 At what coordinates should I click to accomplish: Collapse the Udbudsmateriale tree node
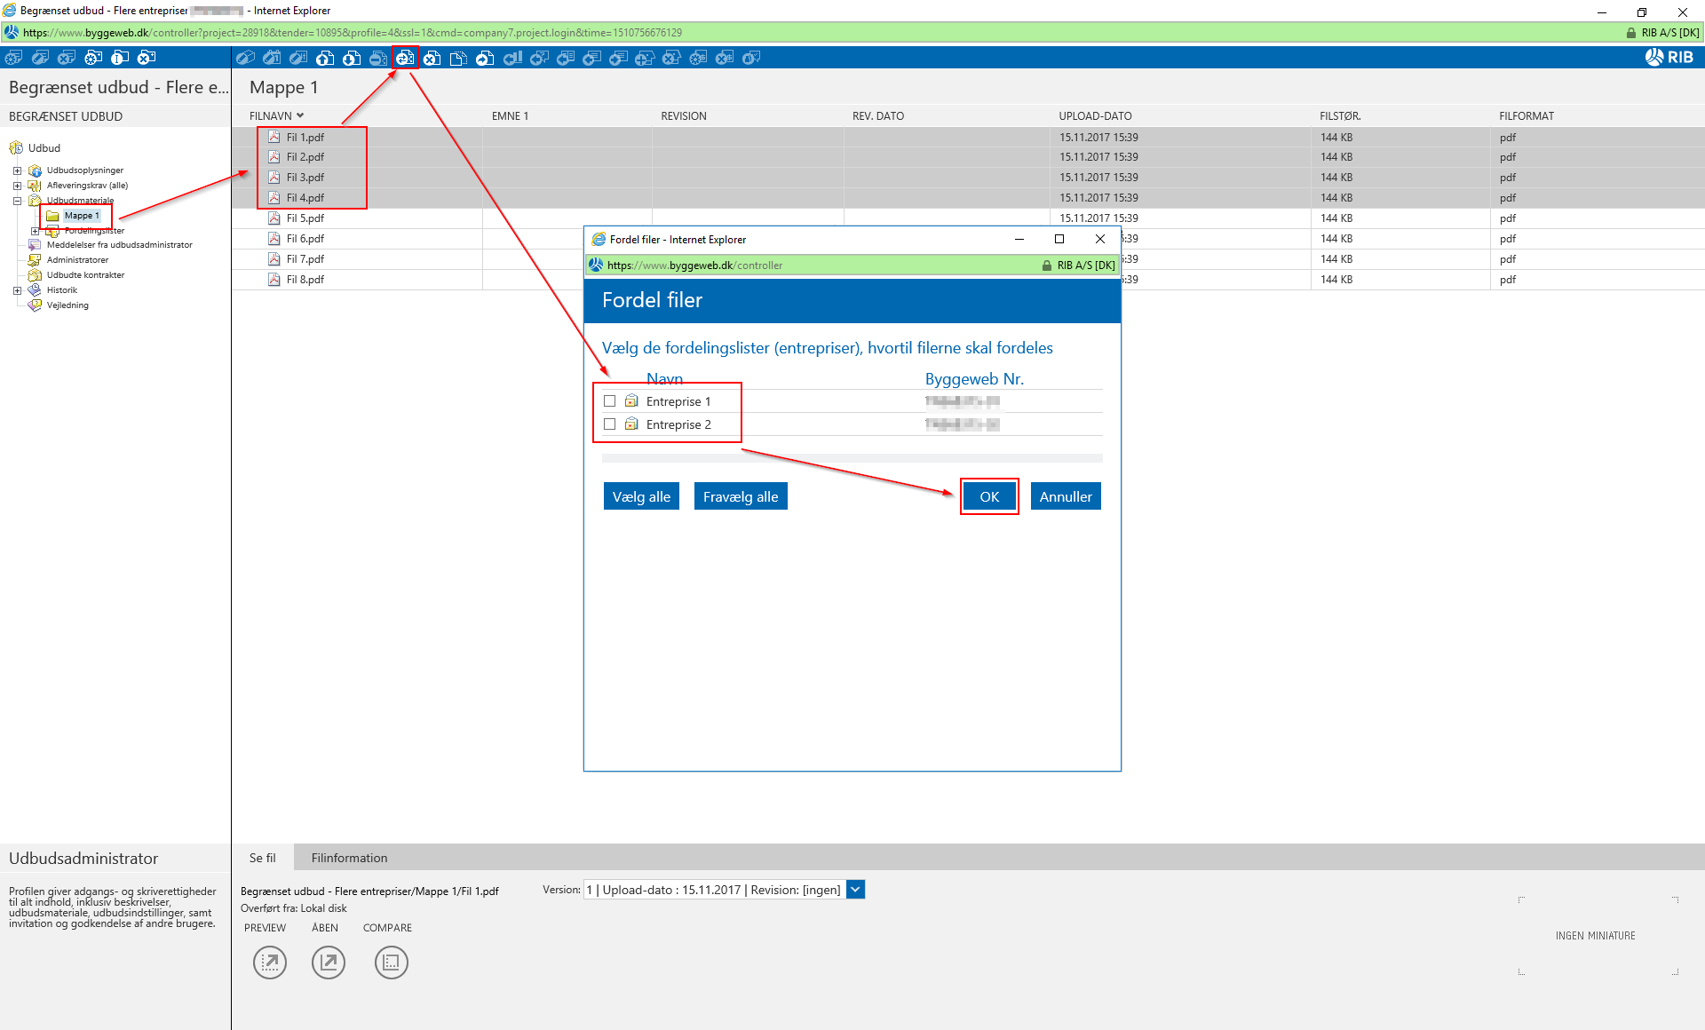pyautogui.click(x=17, y=201)
